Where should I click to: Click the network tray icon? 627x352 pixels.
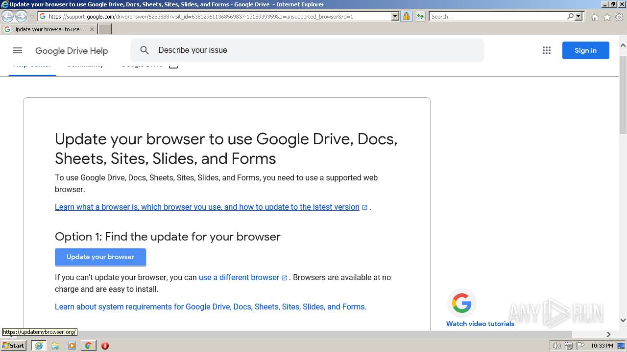569,346
